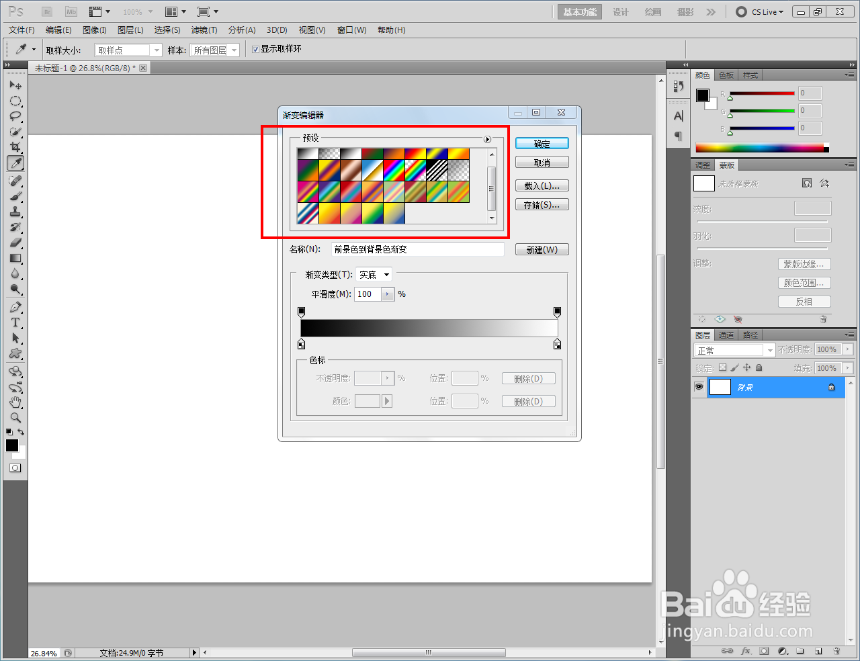Viewport: 860px width, 661px height.
Task: Toggle lock image pixels brush icon
Action: pos(734,367)
